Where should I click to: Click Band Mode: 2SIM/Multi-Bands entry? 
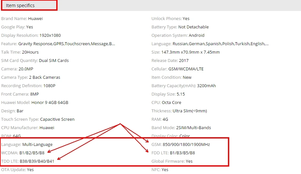pos(181,128)
